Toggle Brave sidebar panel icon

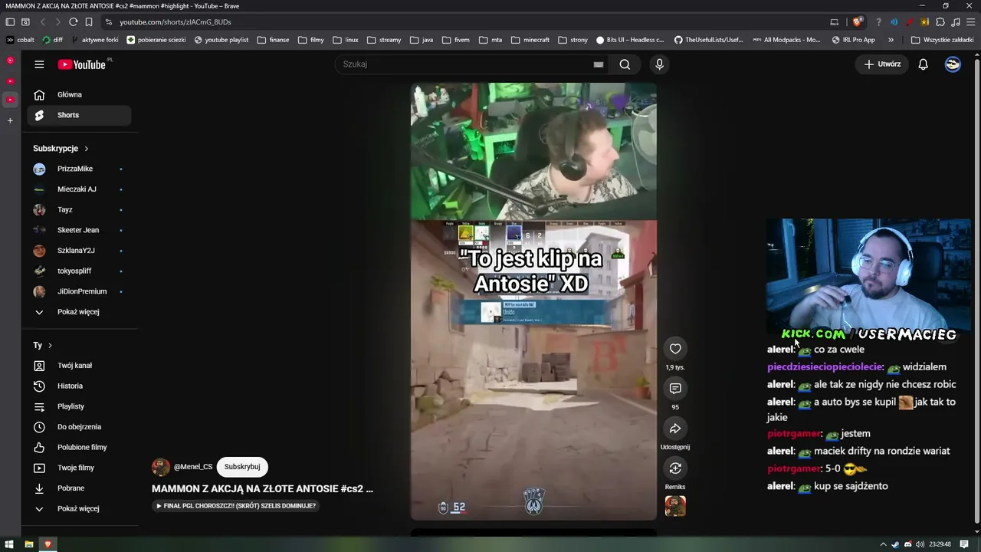click(10, 22)
